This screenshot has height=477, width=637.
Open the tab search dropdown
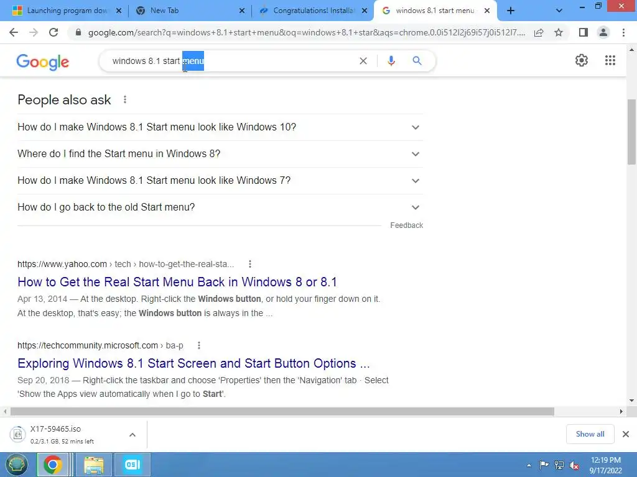[559, 11]
